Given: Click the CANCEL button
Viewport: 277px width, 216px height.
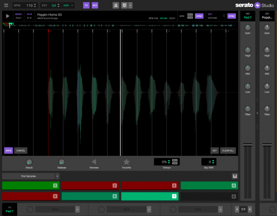Looking at the screenshot, I should click(21, 151).
